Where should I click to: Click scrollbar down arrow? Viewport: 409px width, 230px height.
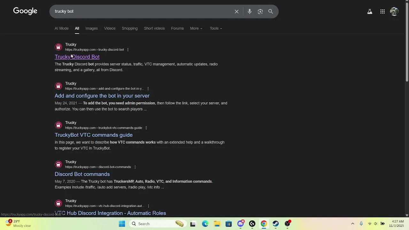point(407,215)
